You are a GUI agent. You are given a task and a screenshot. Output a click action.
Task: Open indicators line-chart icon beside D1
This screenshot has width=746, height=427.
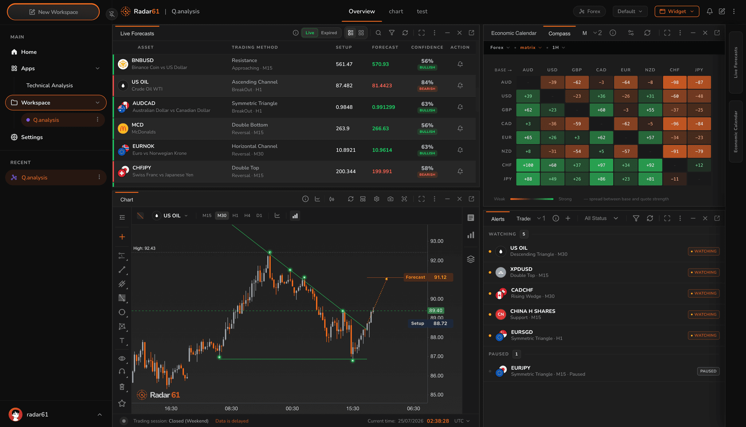point(277,216)
